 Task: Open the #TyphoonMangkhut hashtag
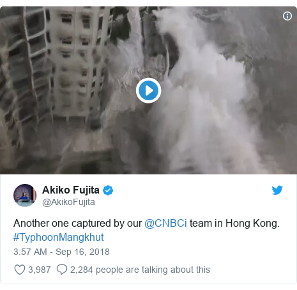(x=59, y=237)
